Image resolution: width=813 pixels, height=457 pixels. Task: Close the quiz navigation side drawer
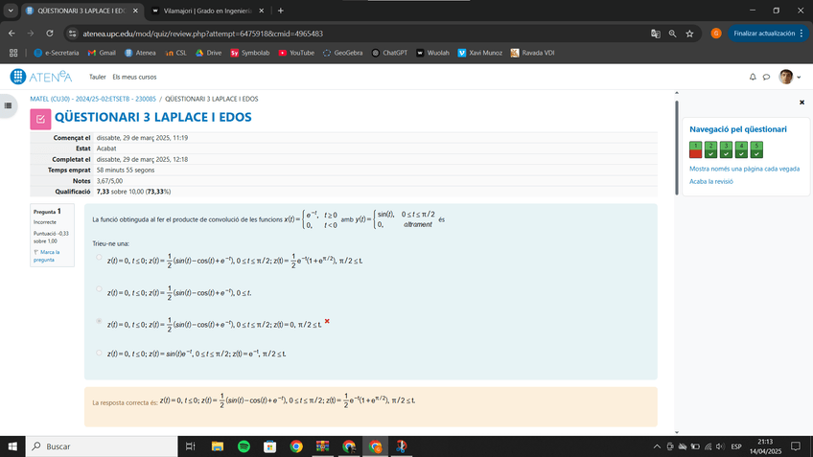point(801,102)
